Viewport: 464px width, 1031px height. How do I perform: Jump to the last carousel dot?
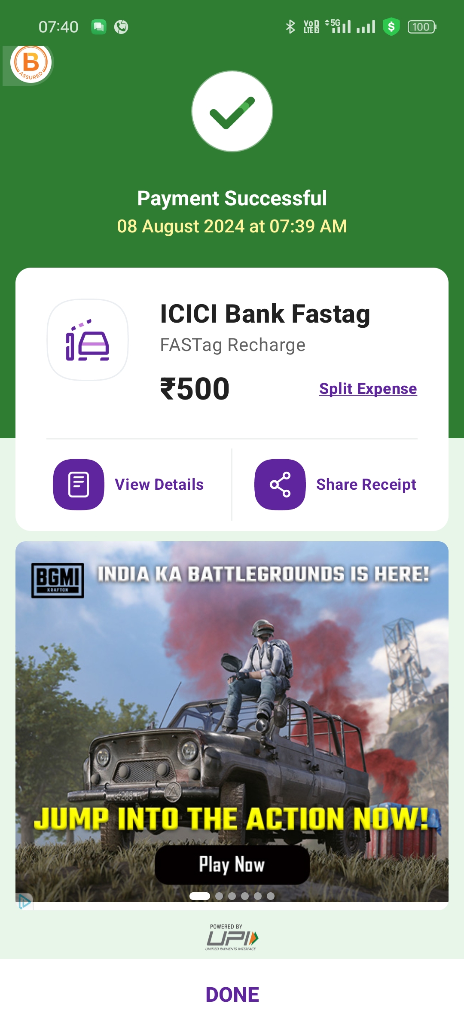[271, 896]
